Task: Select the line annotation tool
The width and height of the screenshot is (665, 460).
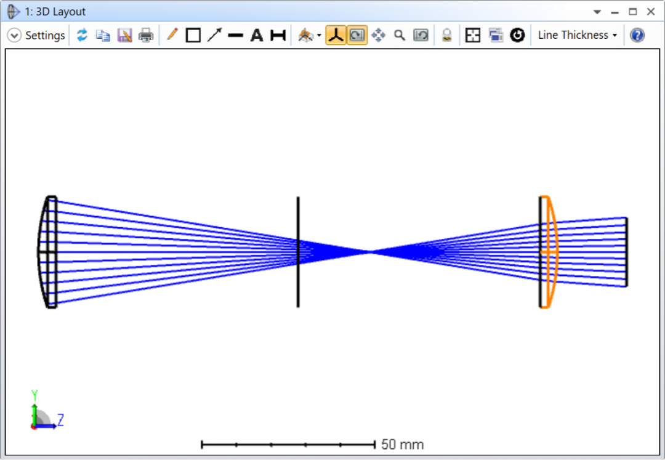Action: coord(235,35)
